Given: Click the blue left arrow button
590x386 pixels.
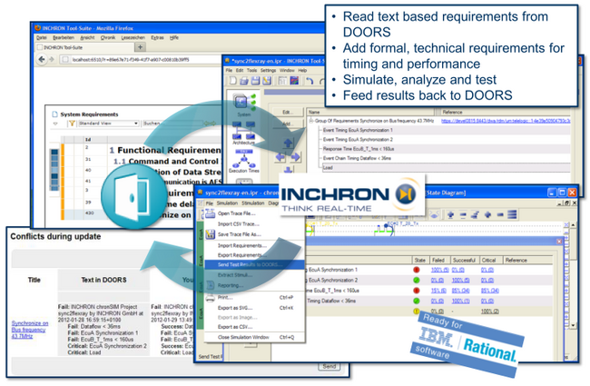Looking at the screenshot, I should [x=280, y=157].
